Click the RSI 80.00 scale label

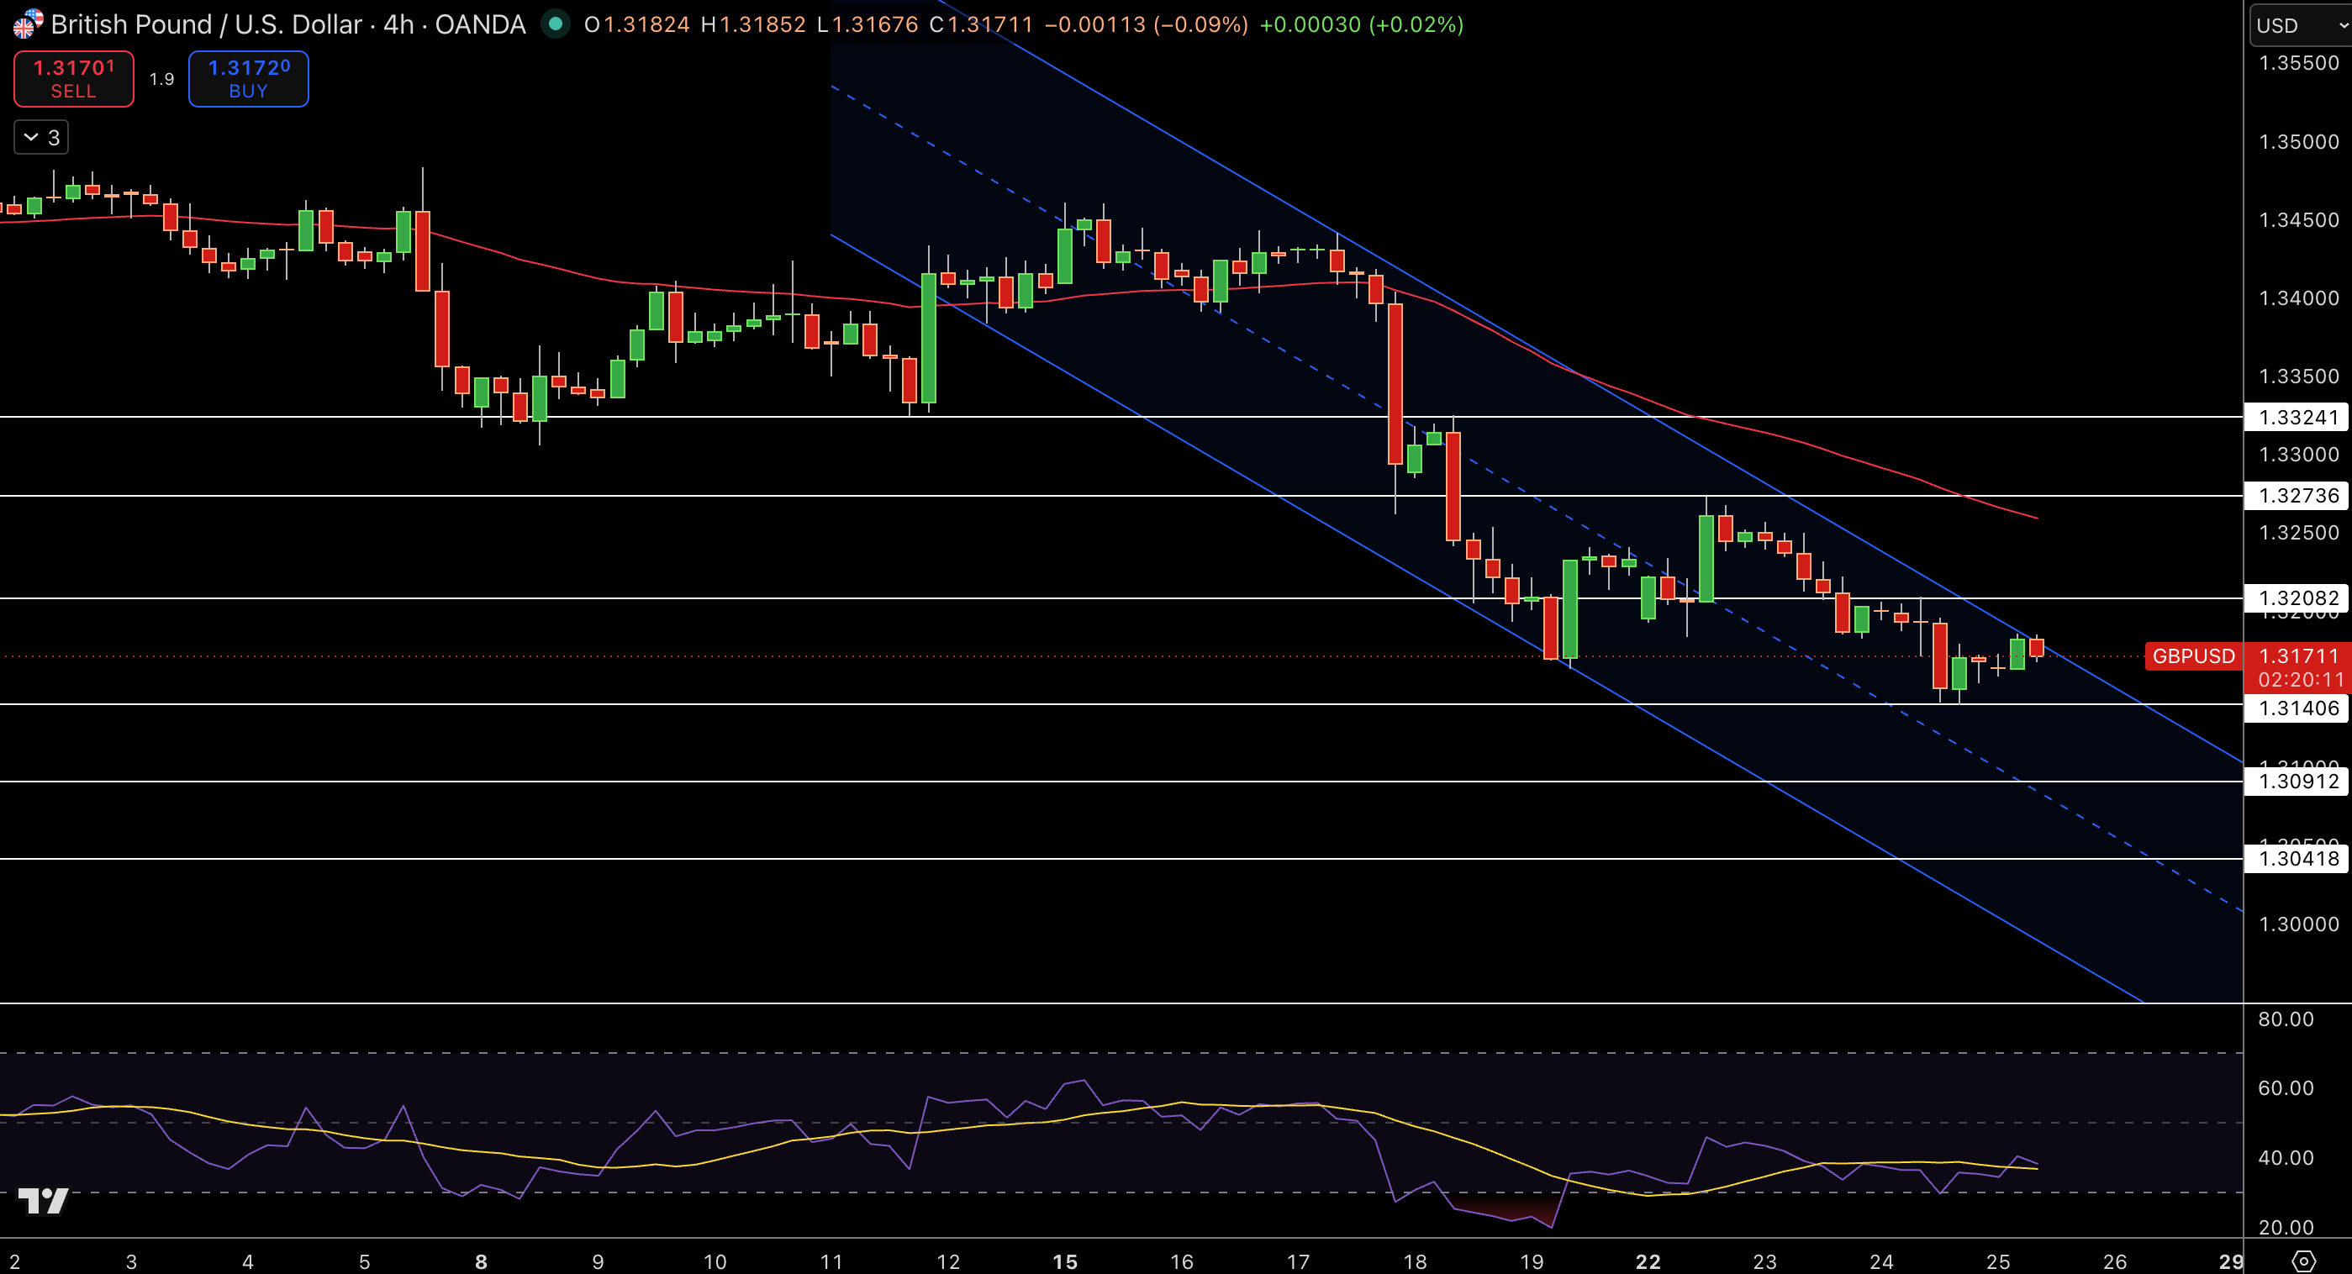(2286, 1019)
